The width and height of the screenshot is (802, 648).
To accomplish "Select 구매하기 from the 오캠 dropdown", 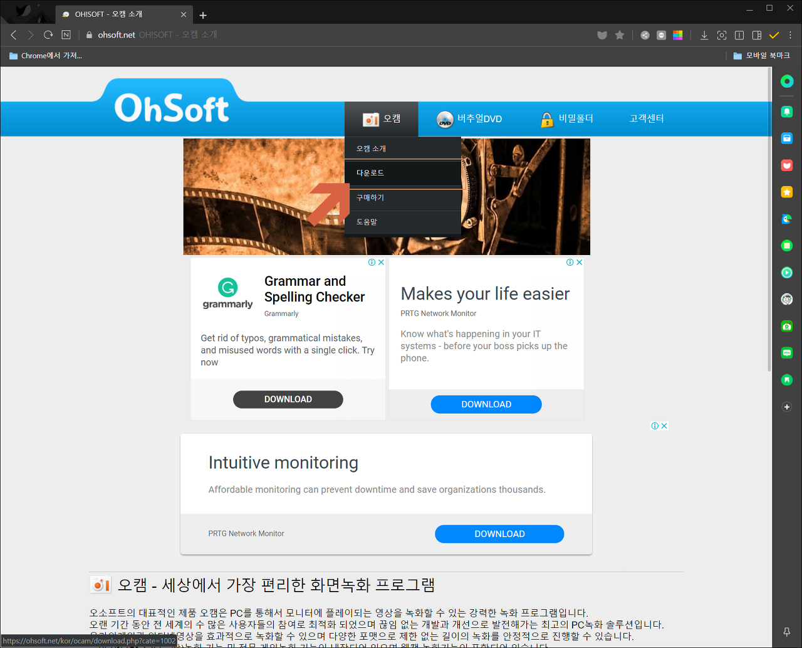I will 403,198.
